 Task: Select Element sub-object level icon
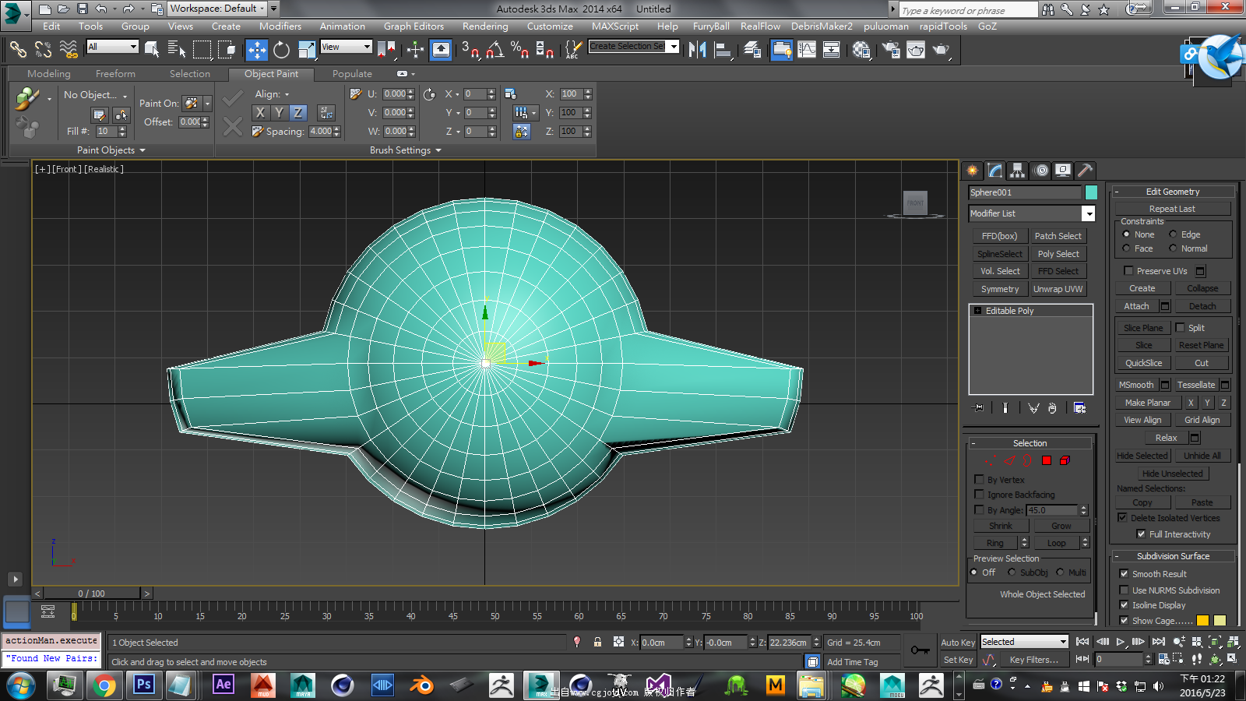[x=1065, y=461]
